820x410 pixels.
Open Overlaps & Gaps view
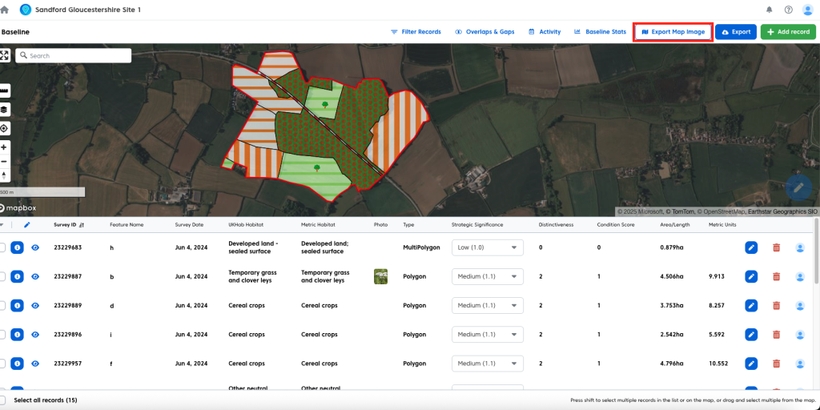pos(484,32)
